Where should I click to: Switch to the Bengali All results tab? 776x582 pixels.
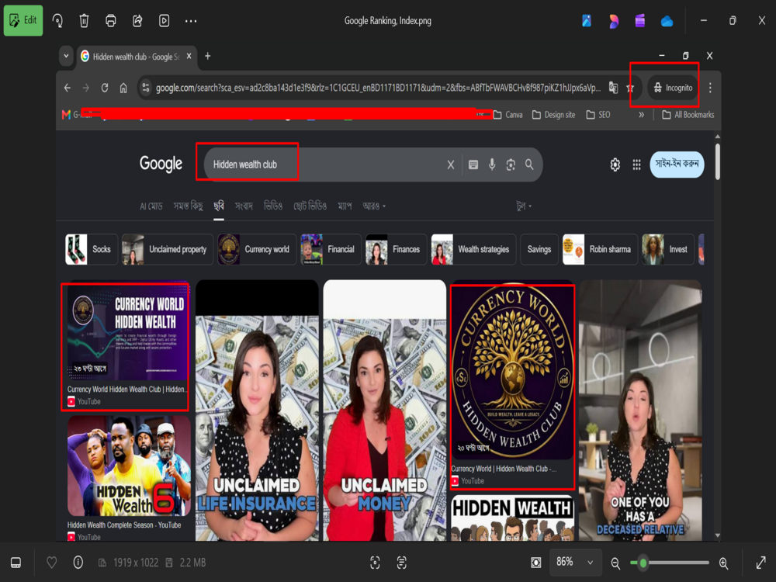(188, 206)
